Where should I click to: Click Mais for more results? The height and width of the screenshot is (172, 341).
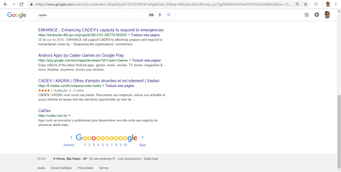pyautogui.click(x=142, y=145)
